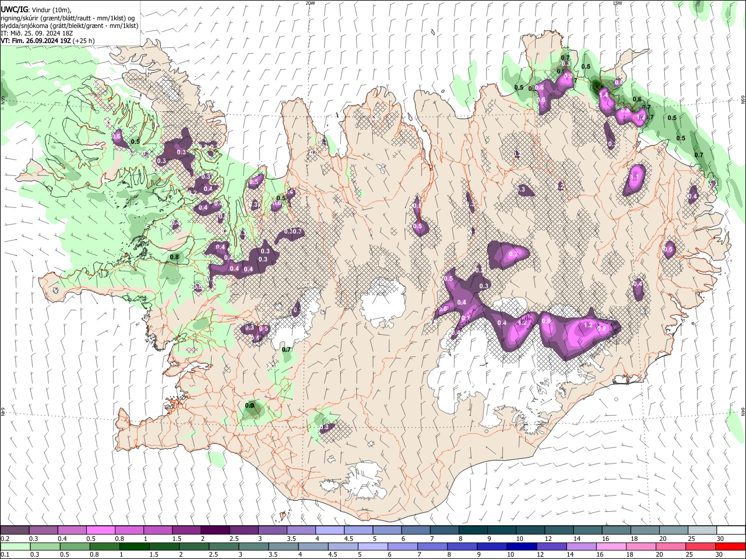Click the darkest green rain swatch between 1 and 1.5
This screenshot has height=559, width=746.
[135, 547]
